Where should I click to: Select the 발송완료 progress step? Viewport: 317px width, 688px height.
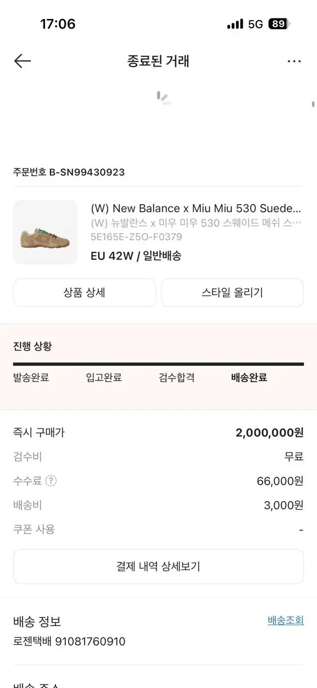point(31,377)
